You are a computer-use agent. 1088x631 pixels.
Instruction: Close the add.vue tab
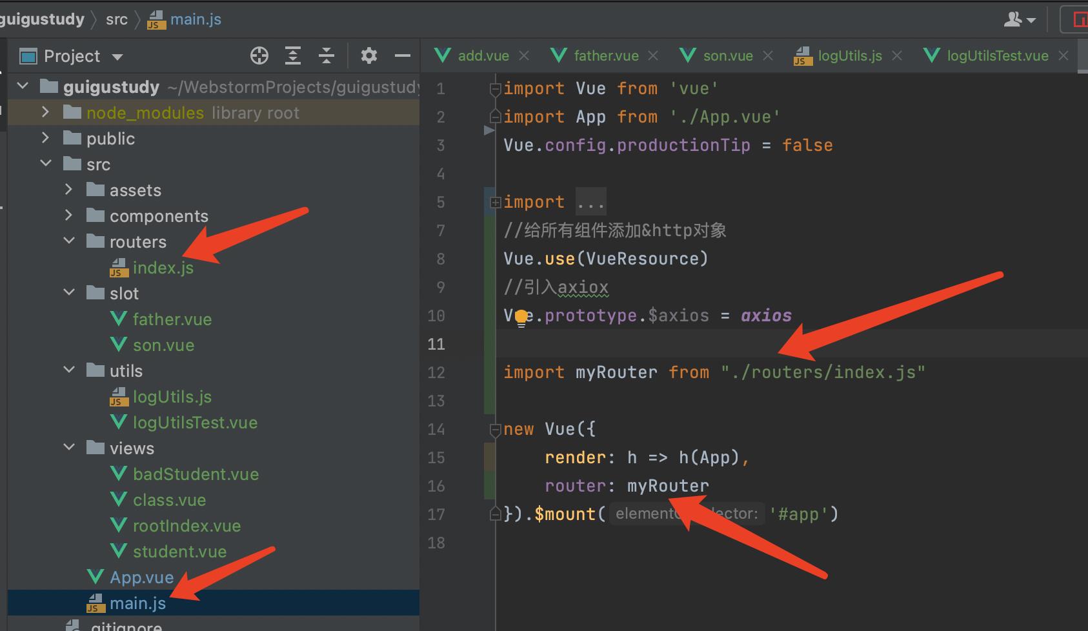click(524, 56)
